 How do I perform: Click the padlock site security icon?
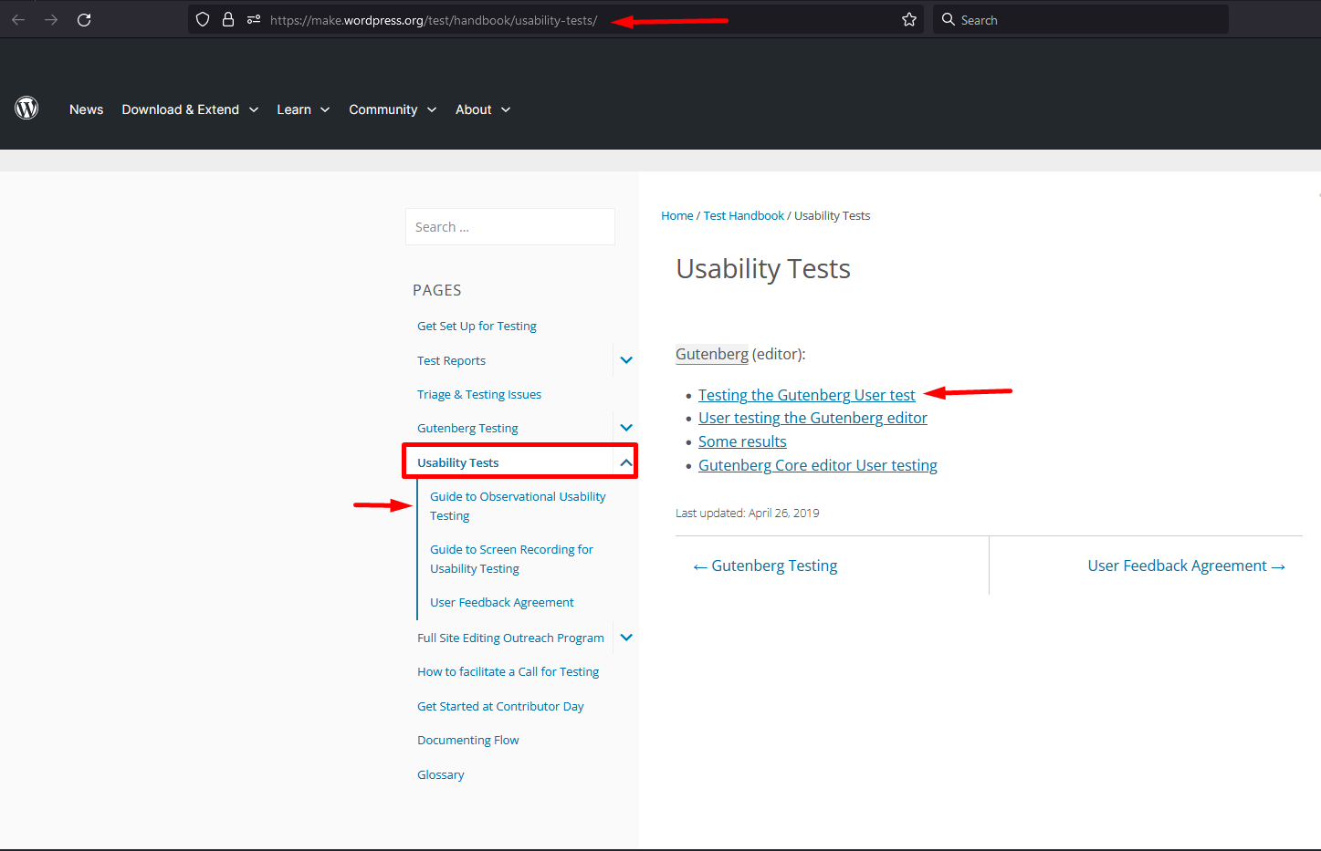(x=228, y=19)
